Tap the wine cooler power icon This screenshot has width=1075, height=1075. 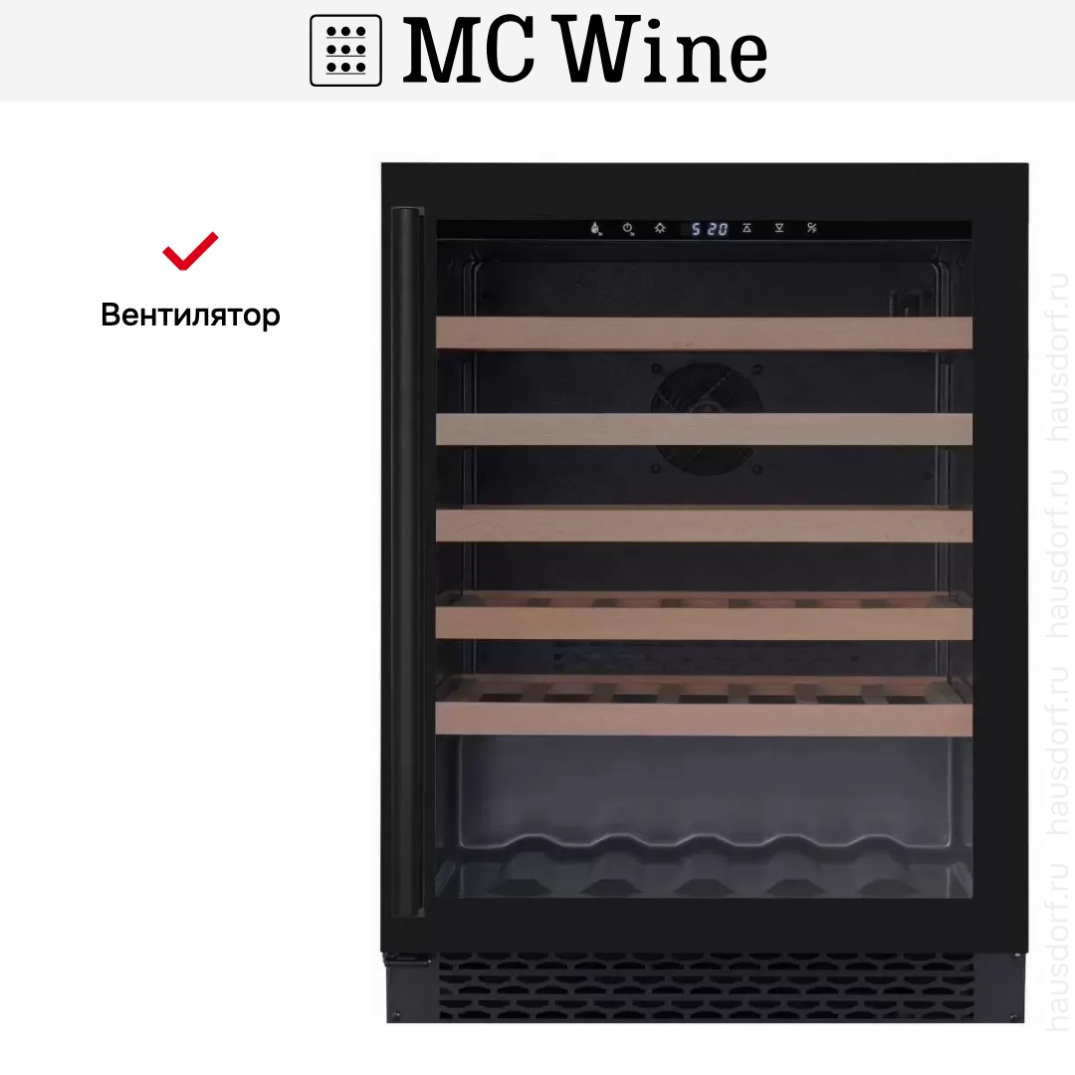point(628,228)
